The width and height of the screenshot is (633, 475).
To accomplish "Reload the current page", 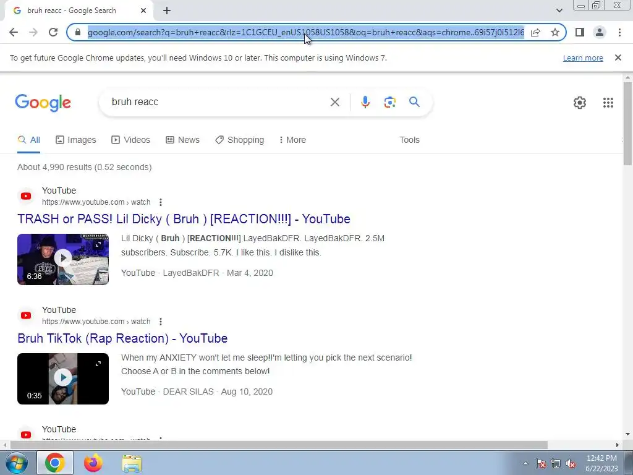I will point(53,32).
